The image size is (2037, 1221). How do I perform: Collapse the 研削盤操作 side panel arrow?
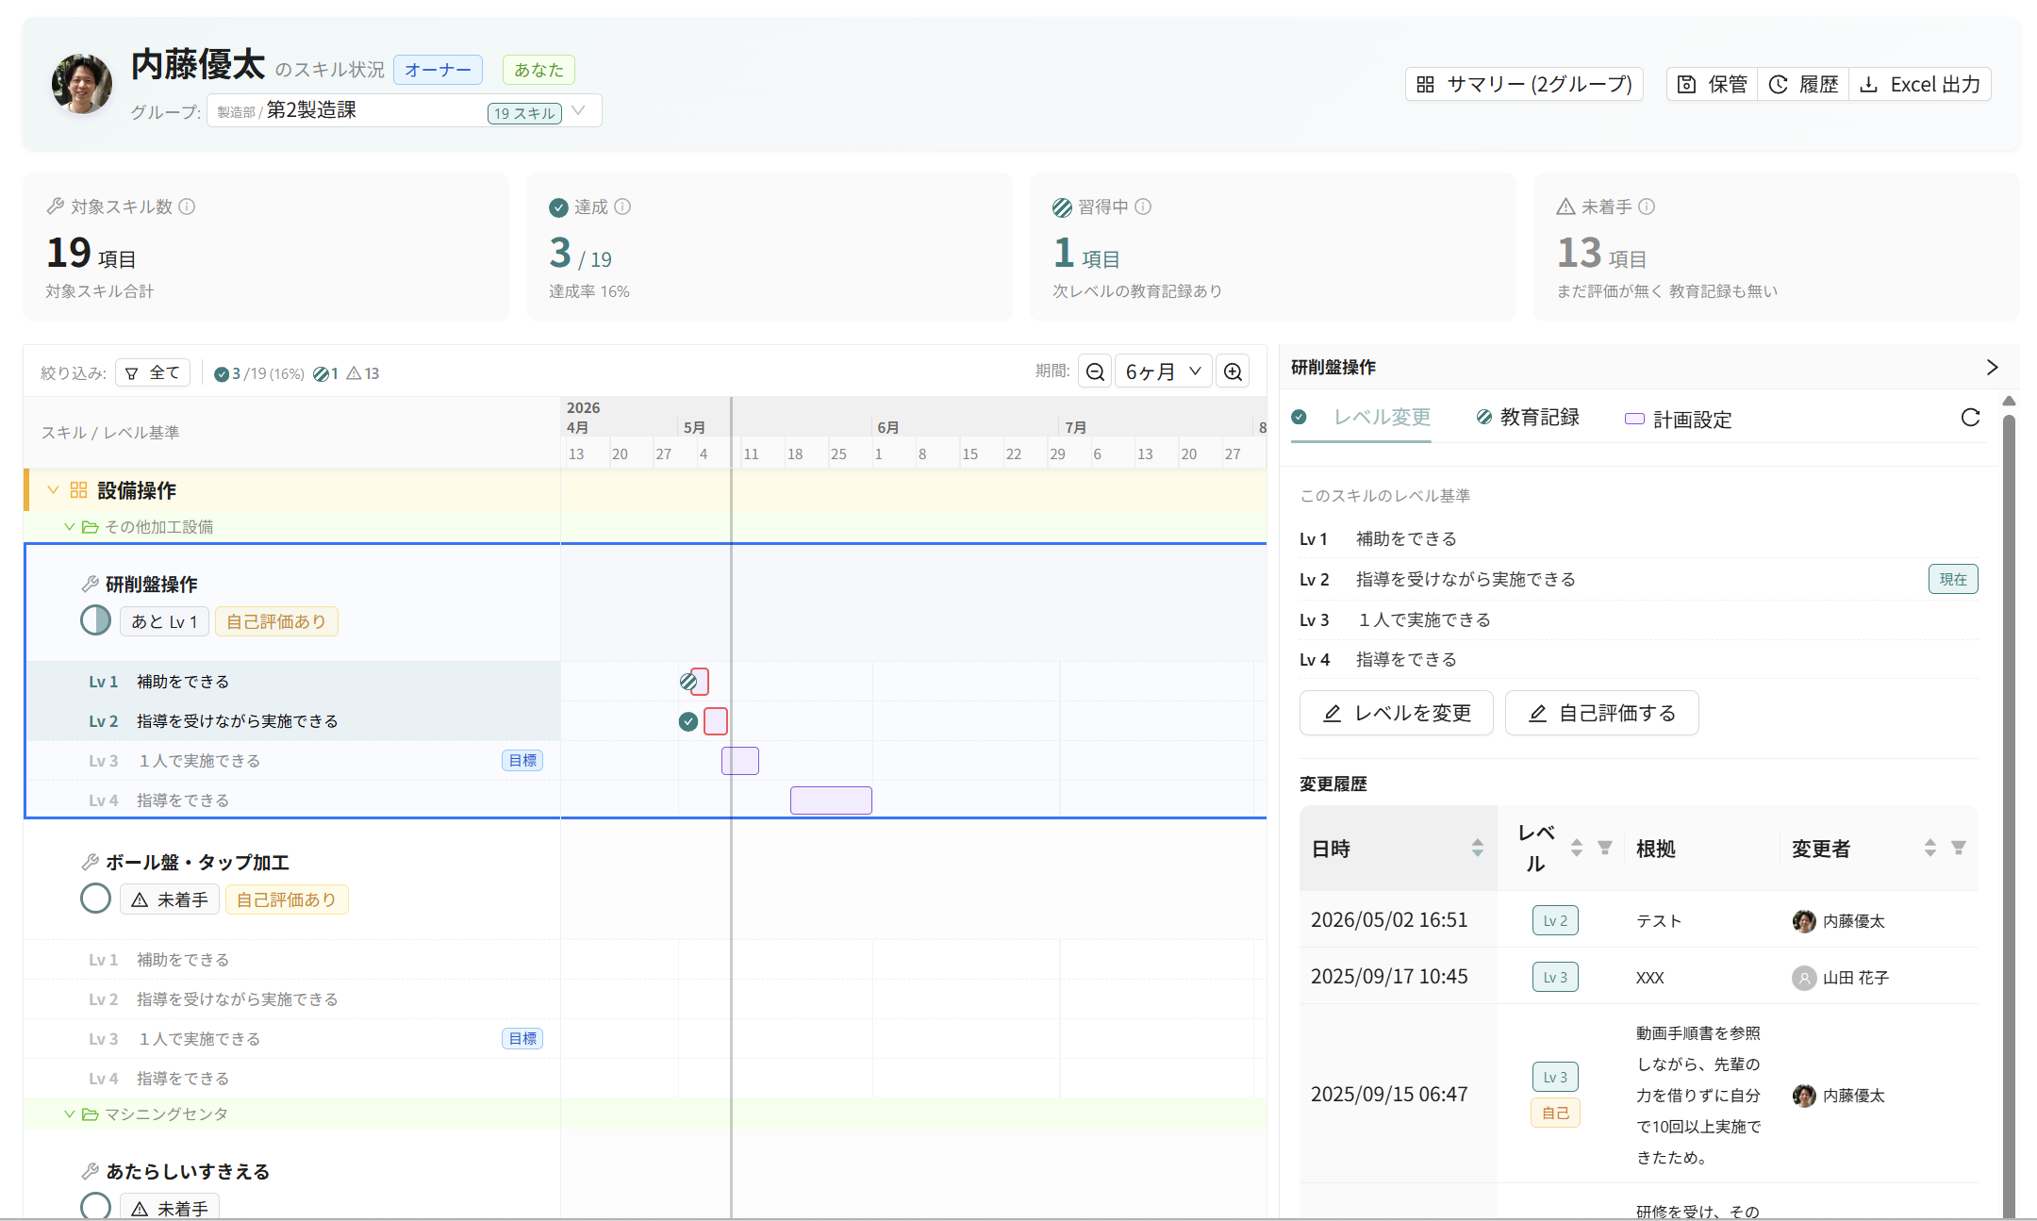pyautogui.click(x=1992, y=367)
